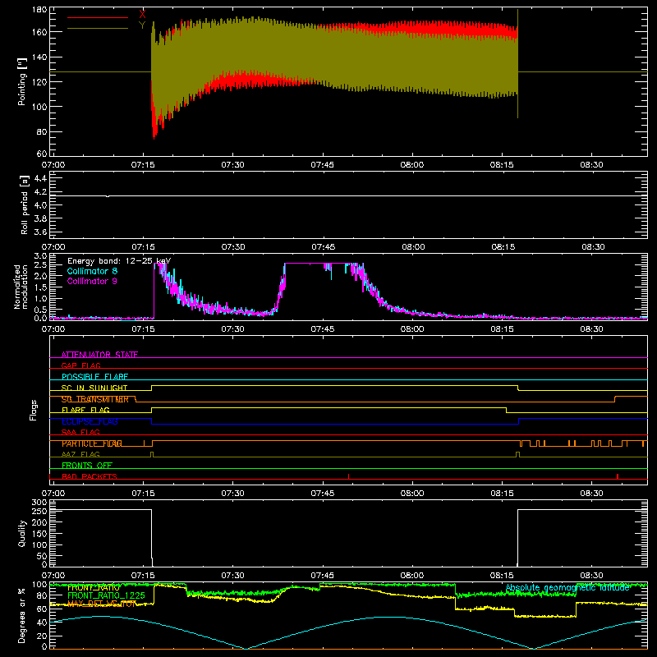The width and height of the screenshot is (657, 657).
Task: Click the FRONTS_OFF flag label
Action: (87, 465)
